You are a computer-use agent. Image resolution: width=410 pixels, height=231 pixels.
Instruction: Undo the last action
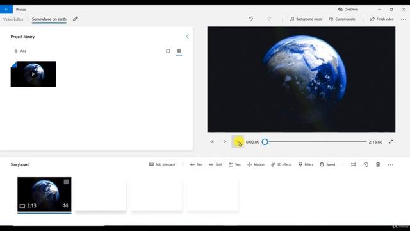(250, 19)
